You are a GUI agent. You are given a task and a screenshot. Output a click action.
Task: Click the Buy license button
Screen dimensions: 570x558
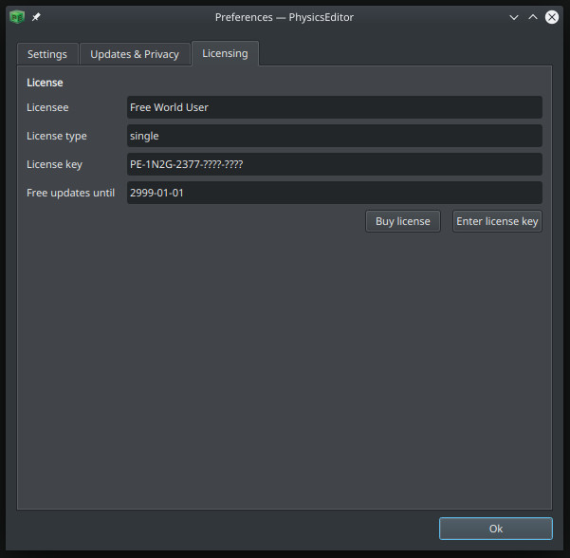click(x=403, y=221)
